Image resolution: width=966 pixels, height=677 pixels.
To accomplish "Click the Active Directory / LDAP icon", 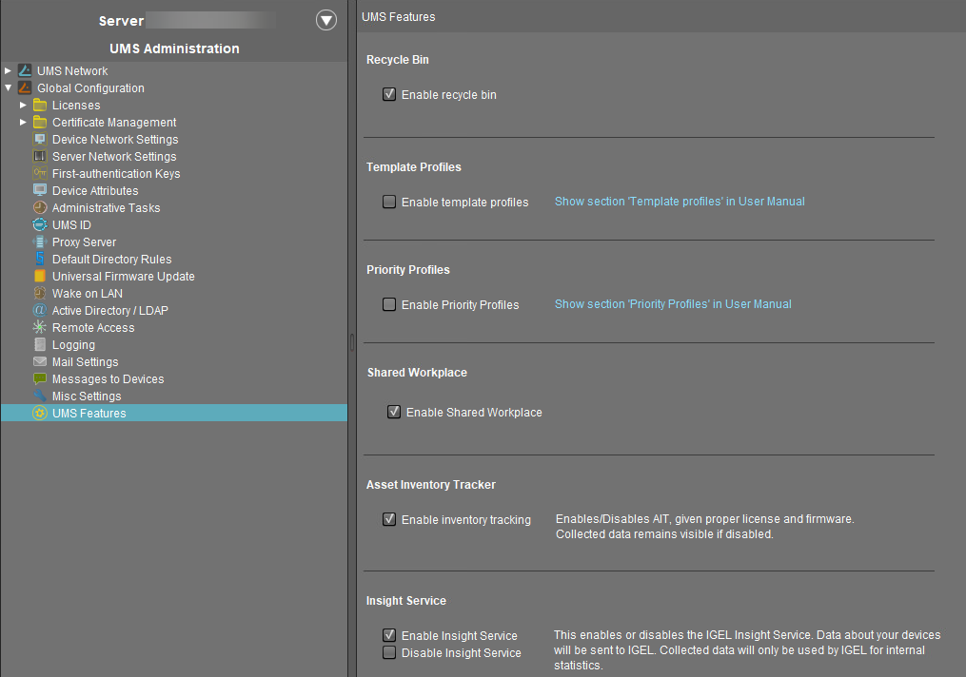I will click(40, 311).
